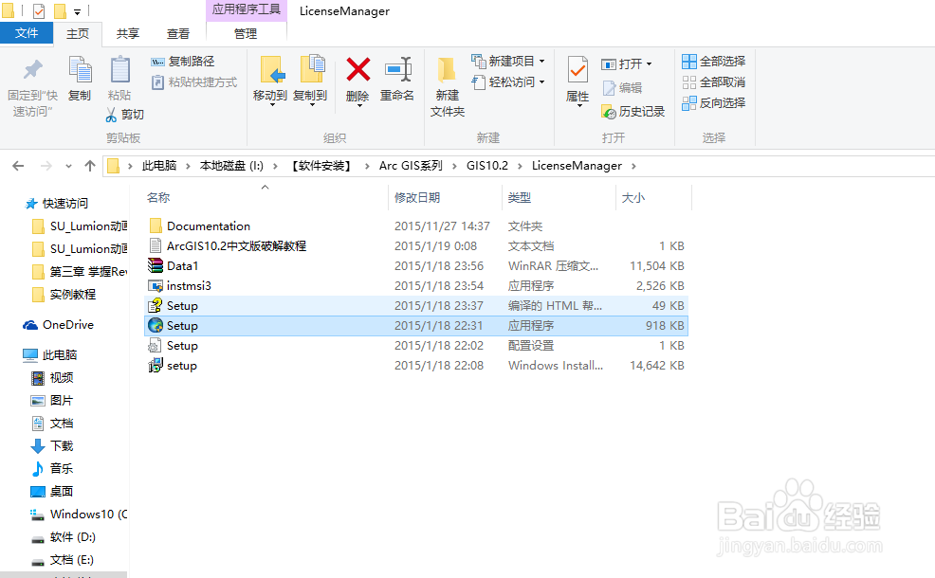
Task: Open recent locations dropdown arrow
Action: (x=68, y=166)
